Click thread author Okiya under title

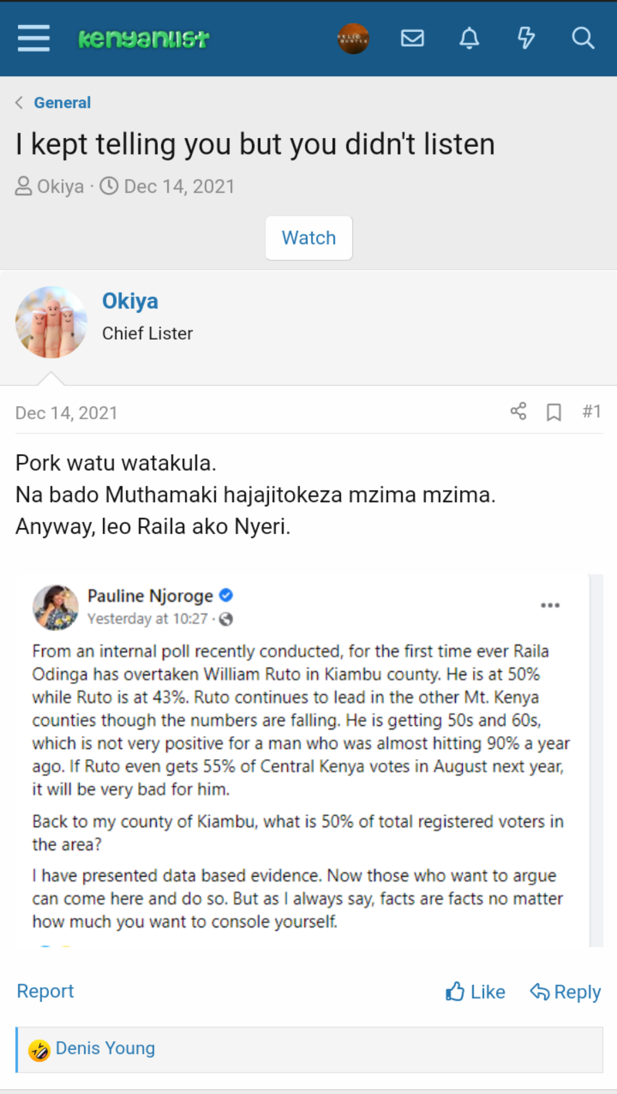click(x=60, y=186)
